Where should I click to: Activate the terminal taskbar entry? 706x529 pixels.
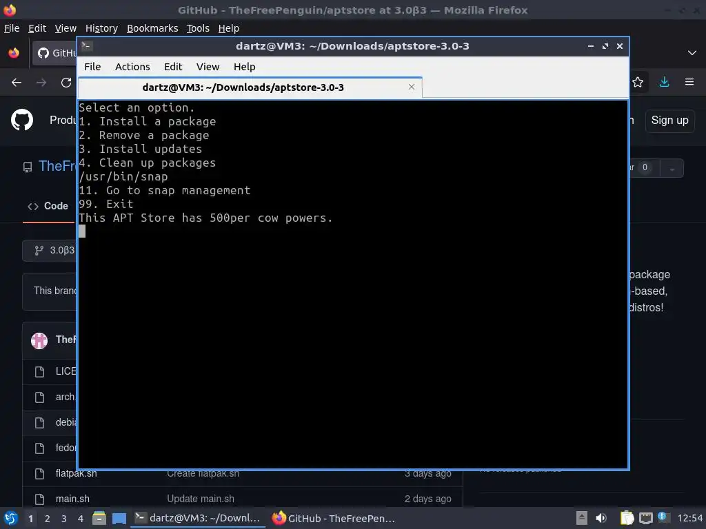(197, 518)
